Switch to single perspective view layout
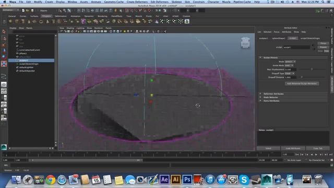334x188 pixels. point(4,85)
